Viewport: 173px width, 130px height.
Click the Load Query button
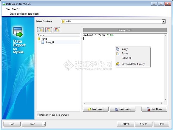[96, 109]
